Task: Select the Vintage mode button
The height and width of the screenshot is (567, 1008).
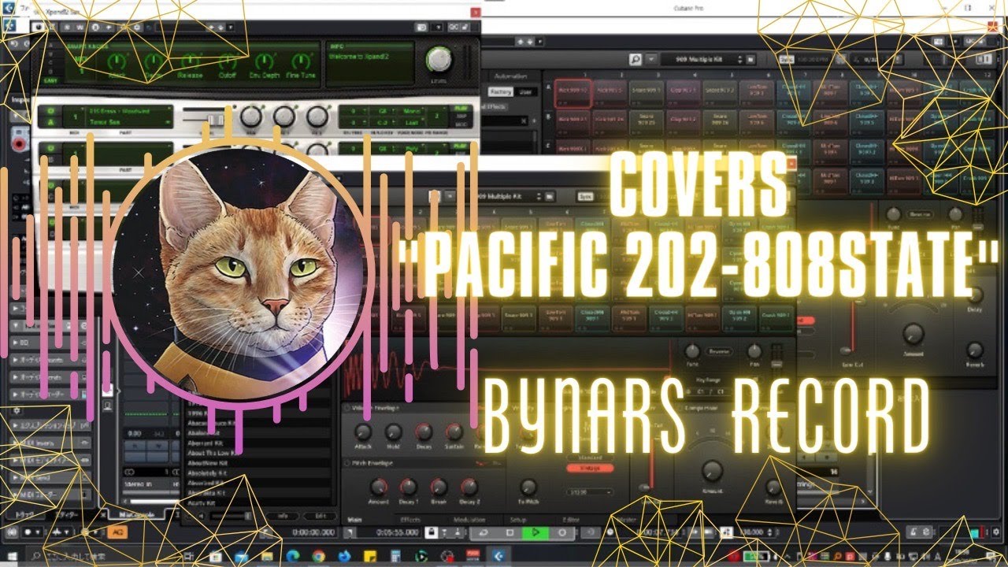Action: pos(590,468)
